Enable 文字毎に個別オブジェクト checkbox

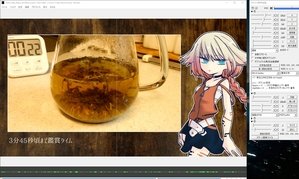[x=253, y=58]
